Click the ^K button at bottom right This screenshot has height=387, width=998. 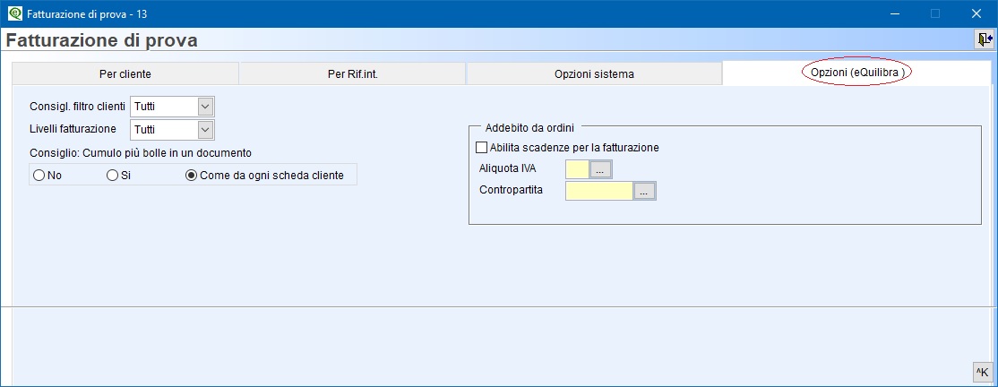(982, 373)
